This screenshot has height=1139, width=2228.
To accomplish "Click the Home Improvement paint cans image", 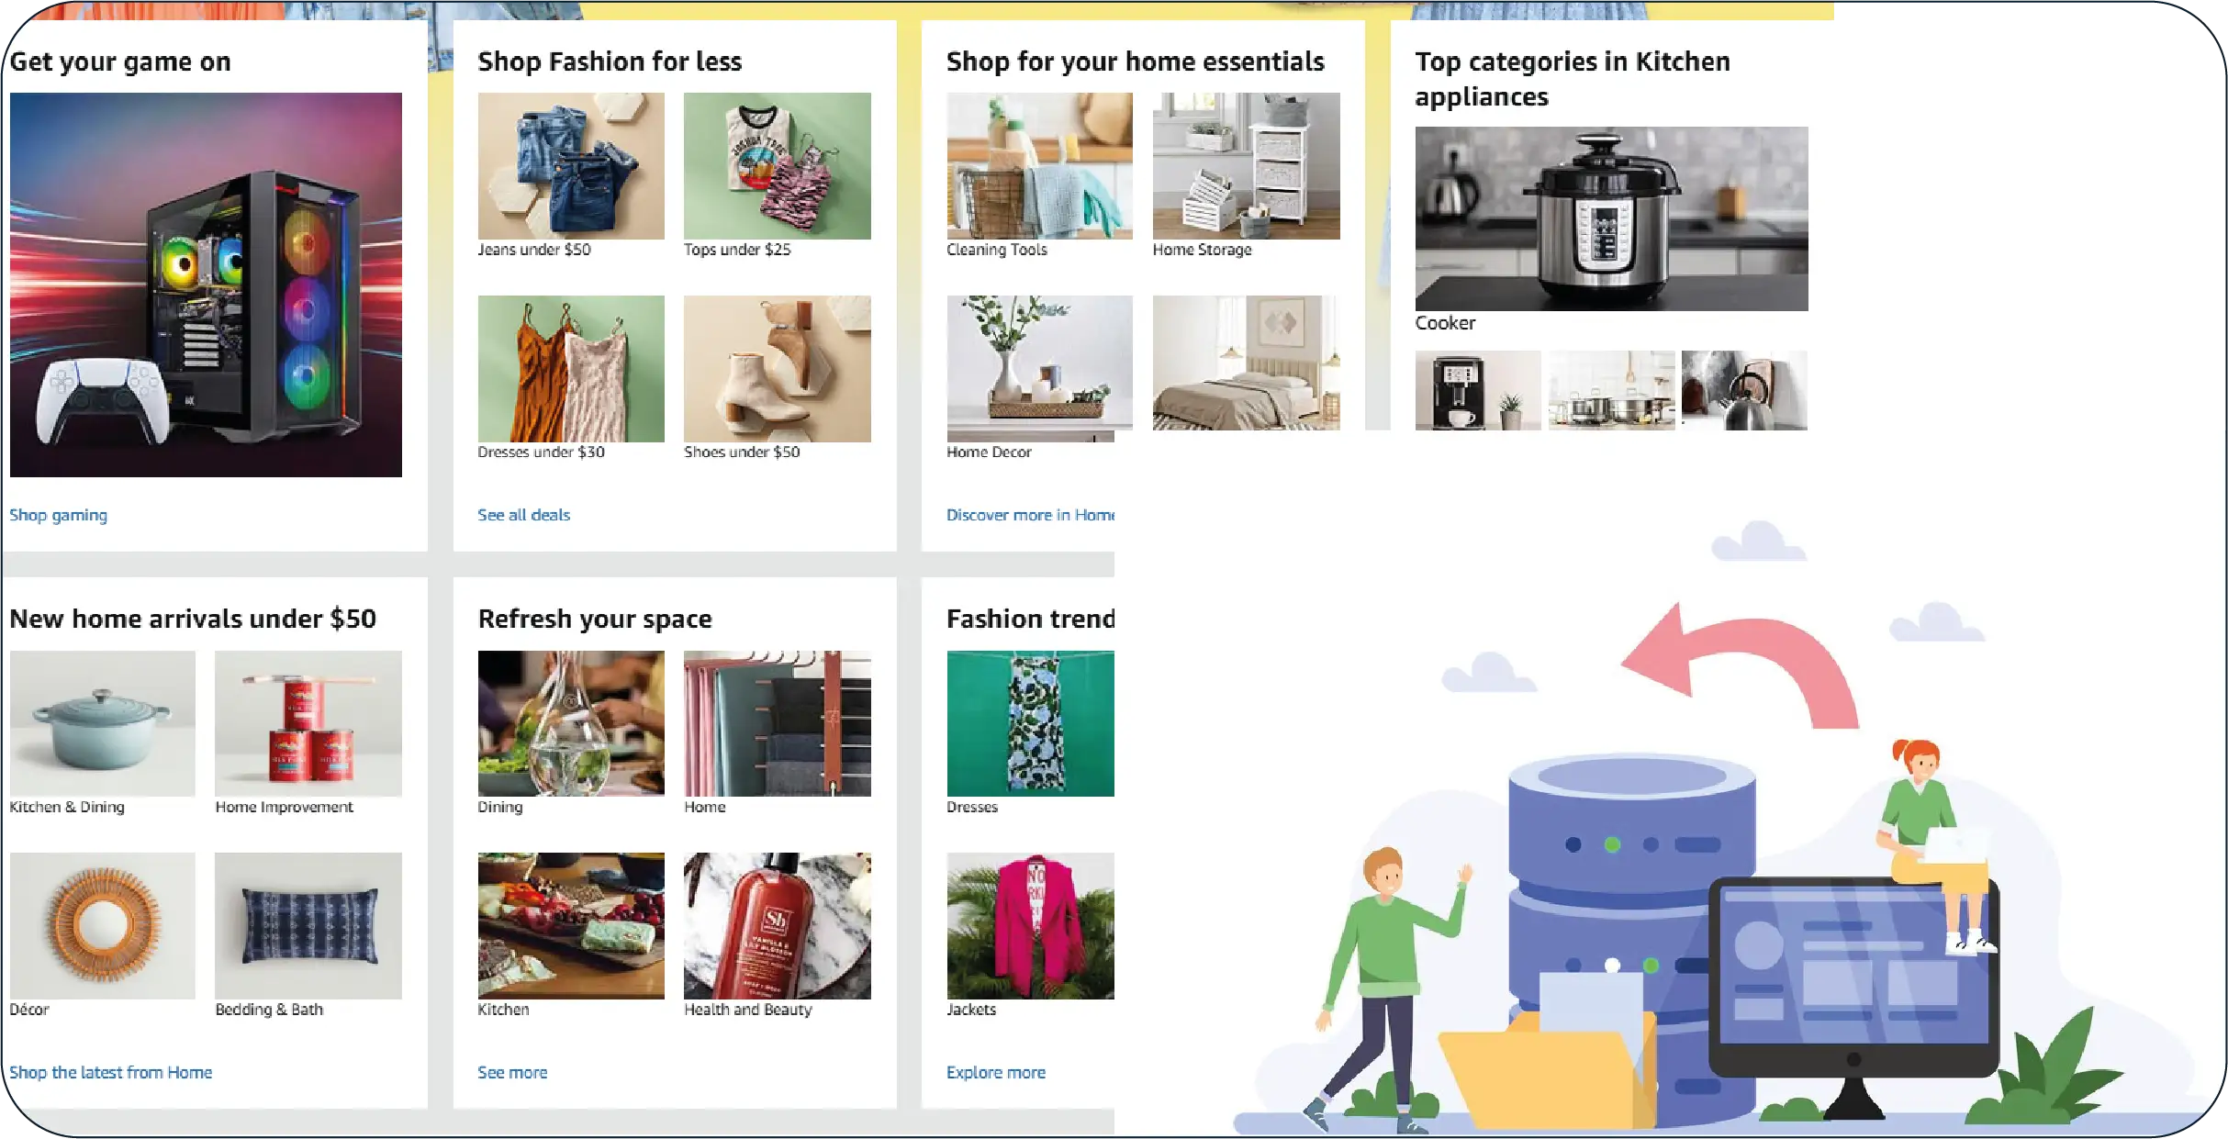I will (x=308, y=723).
